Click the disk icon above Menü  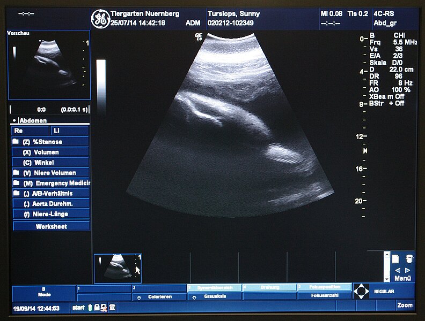click(x=409, y=258)
